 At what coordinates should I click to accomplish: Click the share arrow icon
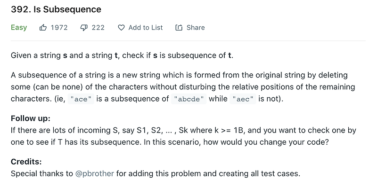(179, 28)
